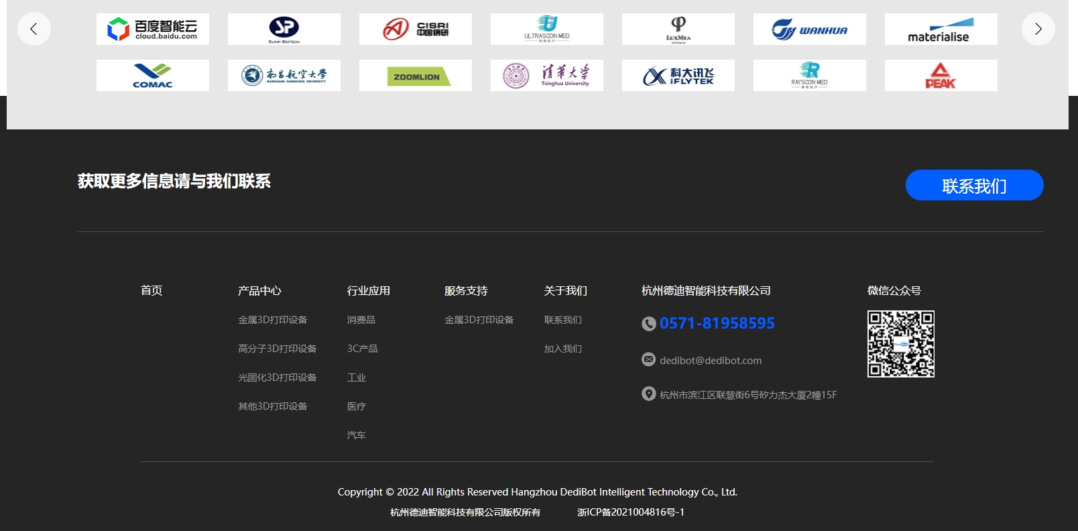Viewport: 1078px width, 531px height.
Task: Go to 金属3D打印设备 under 产品中心
Action: (x=272, y=320)
